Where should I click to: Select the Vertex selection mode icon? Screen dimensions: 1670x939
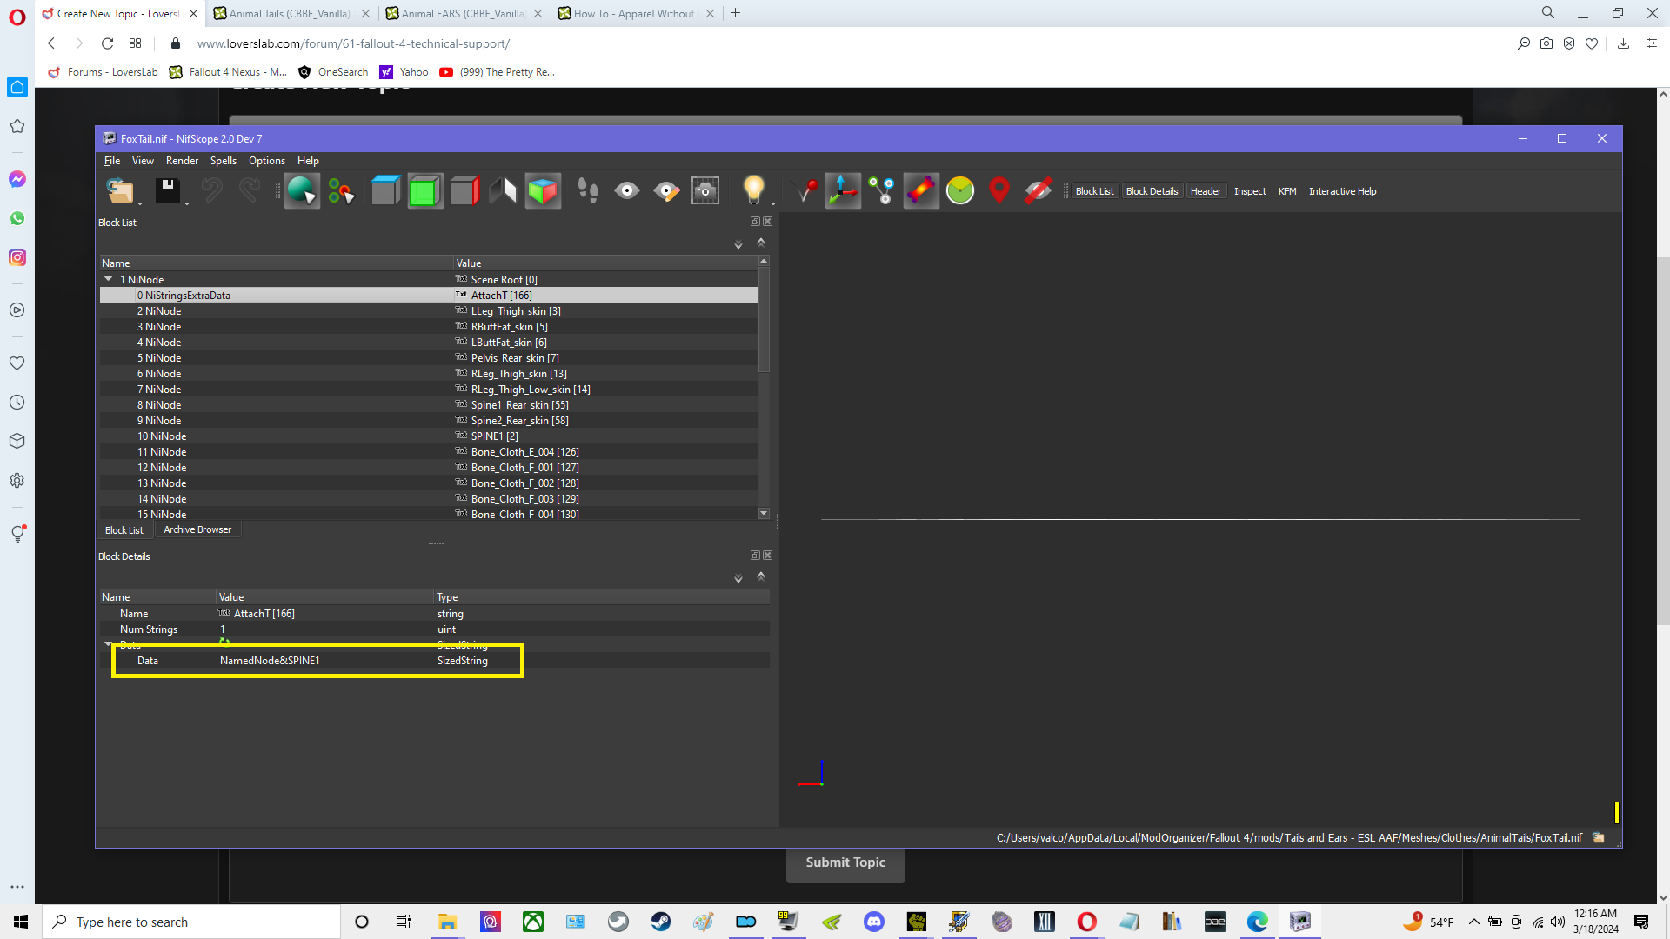(x=341, y=190)
